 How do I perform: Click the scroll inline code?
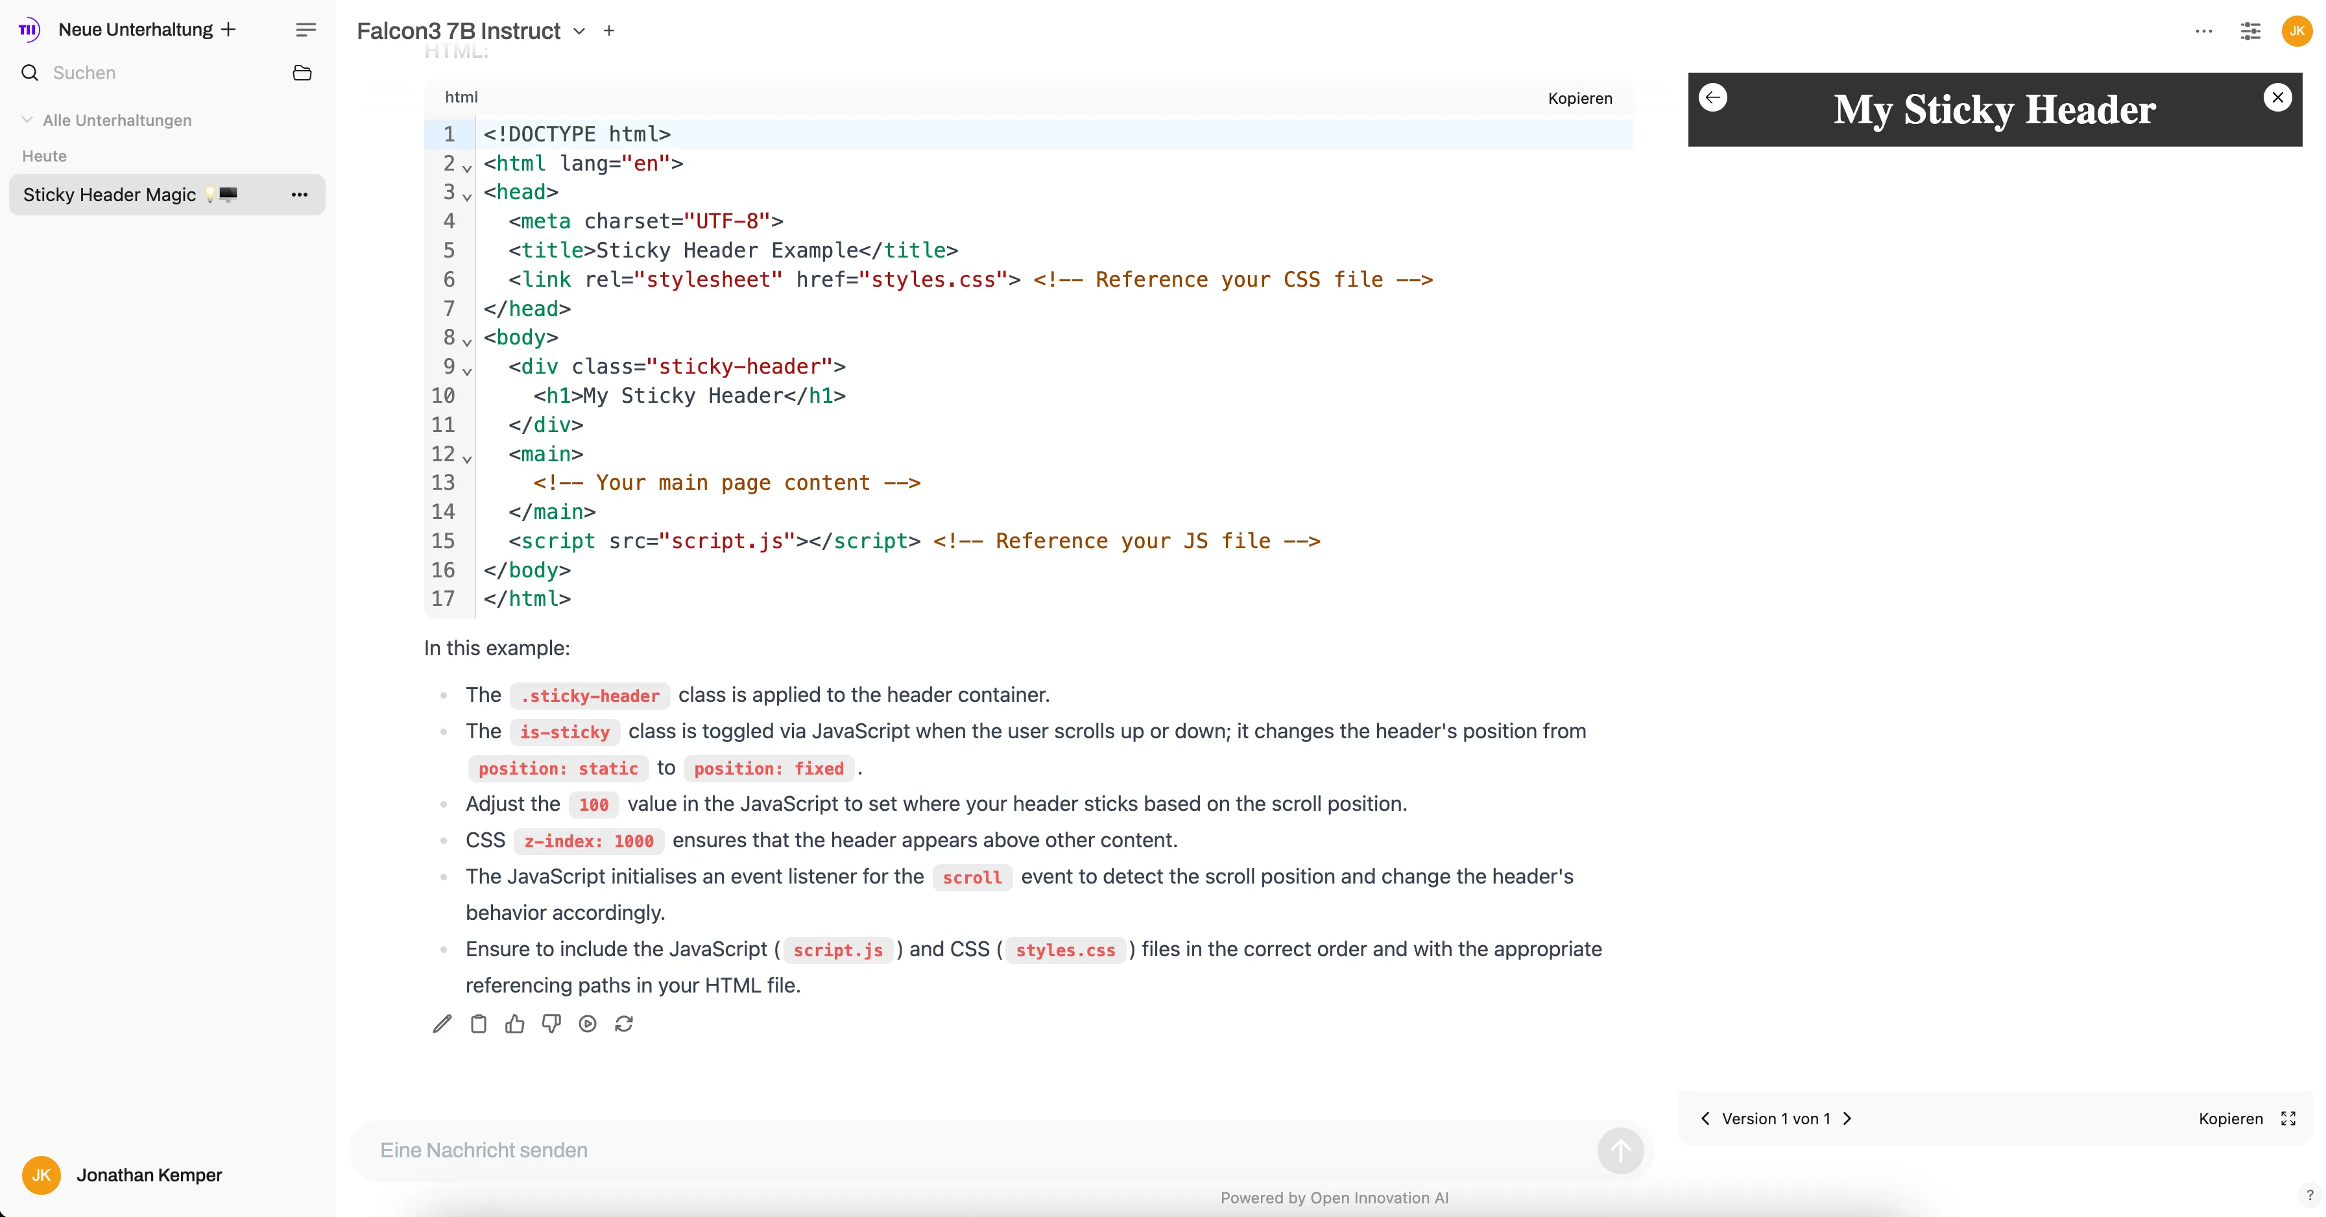point(972,878)
